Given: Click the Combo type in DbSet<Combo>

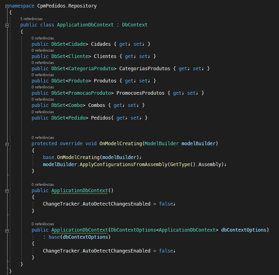Looking at the screenshot, I should point(75,105).
